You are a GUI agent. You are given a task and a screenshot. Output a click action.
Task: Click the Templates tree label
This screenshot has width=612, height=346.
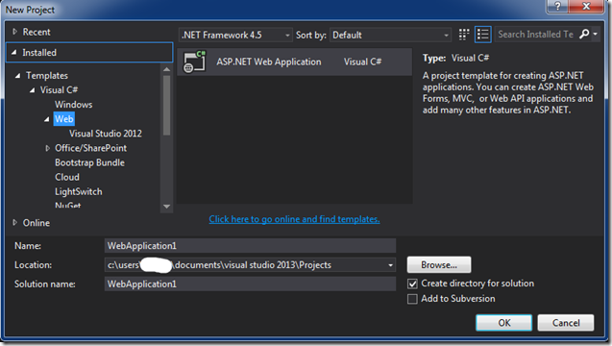(47, 75)
